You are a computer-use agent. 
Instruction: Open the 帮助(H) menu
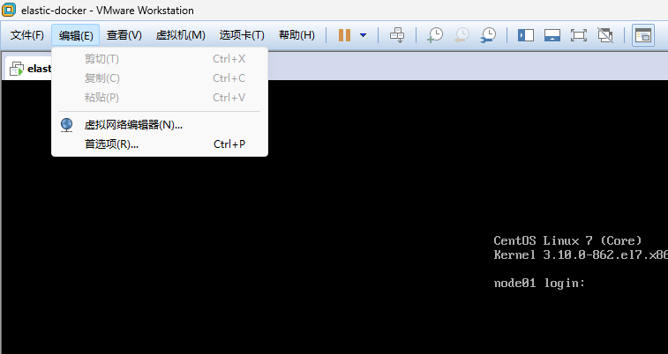tap(296, 35)
